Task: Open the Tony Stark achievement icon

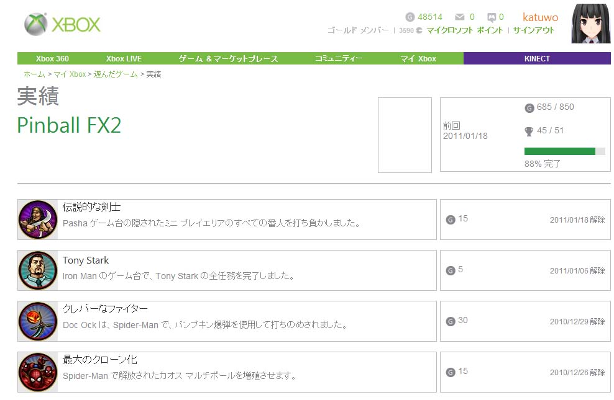Action: pos(38,270)
